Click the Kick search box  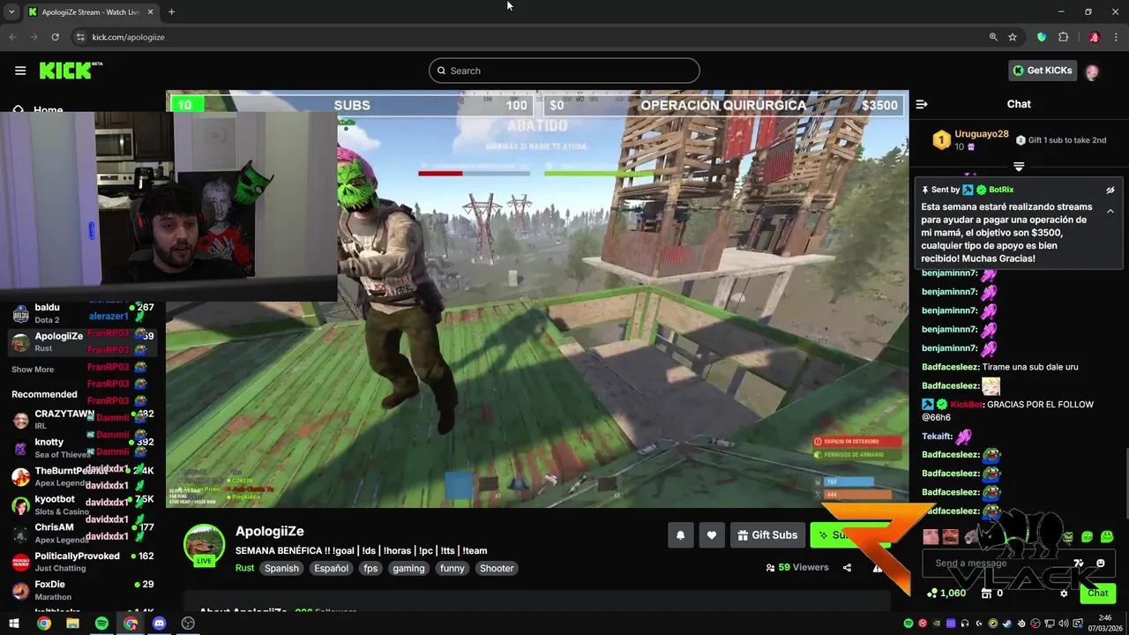click(x=564, y=71)
